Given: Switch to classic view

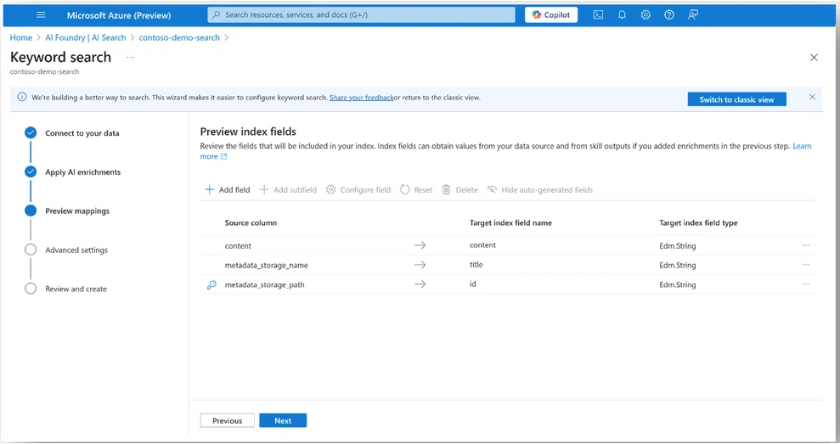Looking at the screenshot, I should [736, 99].
